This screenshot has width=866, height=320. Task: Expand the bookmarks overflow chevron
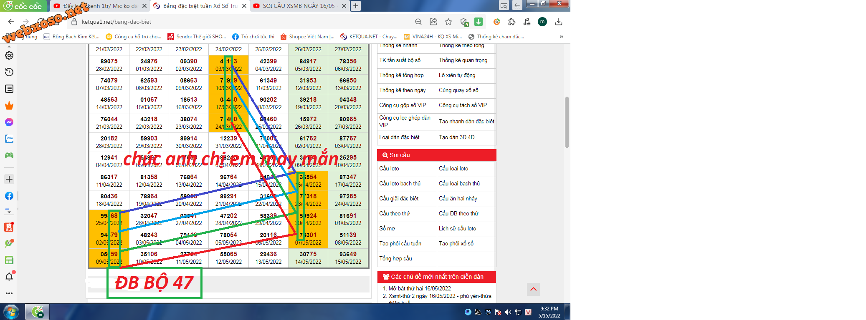point(562,37)
